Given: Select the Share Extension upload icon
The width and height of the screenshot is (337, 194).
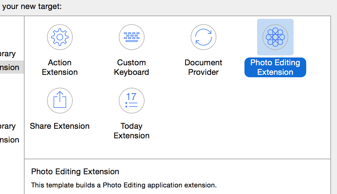Looking at the screenshot, I should pos(60,101).
